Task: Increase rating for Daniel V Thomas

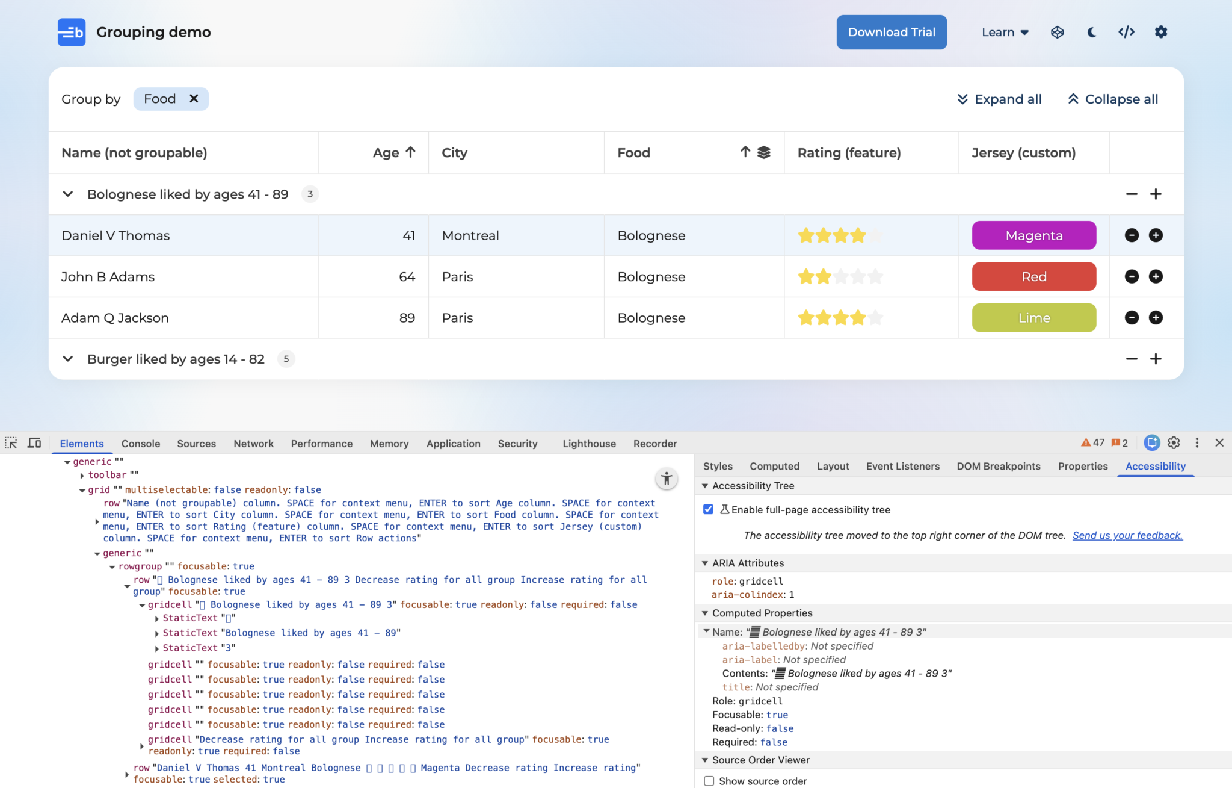Action: [1156, 235]
